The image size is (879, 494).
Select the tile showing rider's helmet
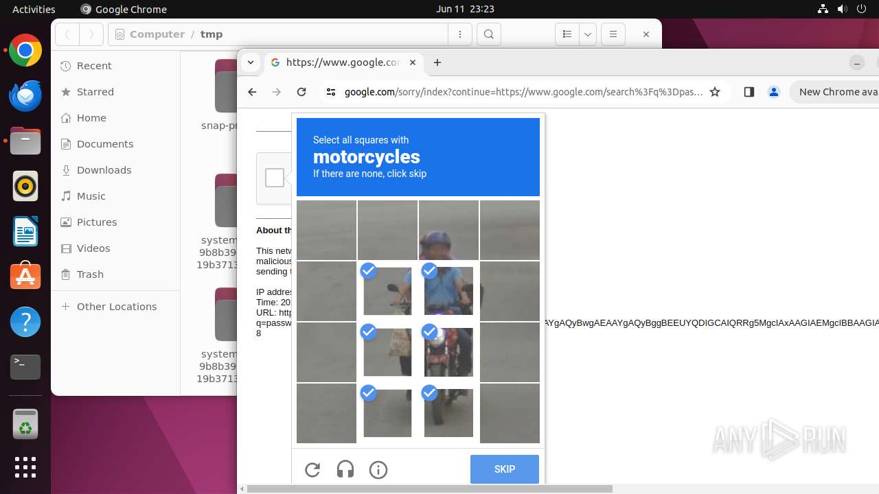click(448, 230)
